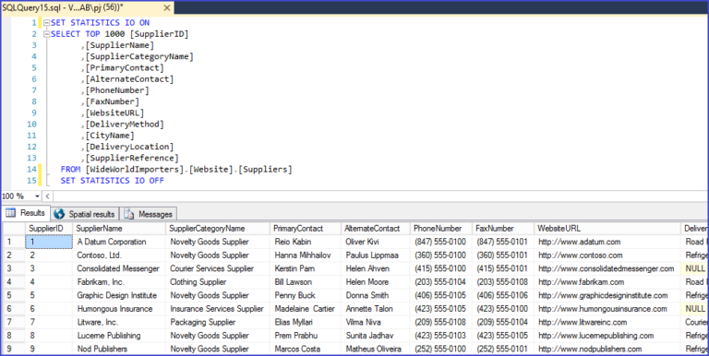709x356 pixels.
Task: Place cursor on SET STATISTICS IO OFF line
Action: [112, 181]
